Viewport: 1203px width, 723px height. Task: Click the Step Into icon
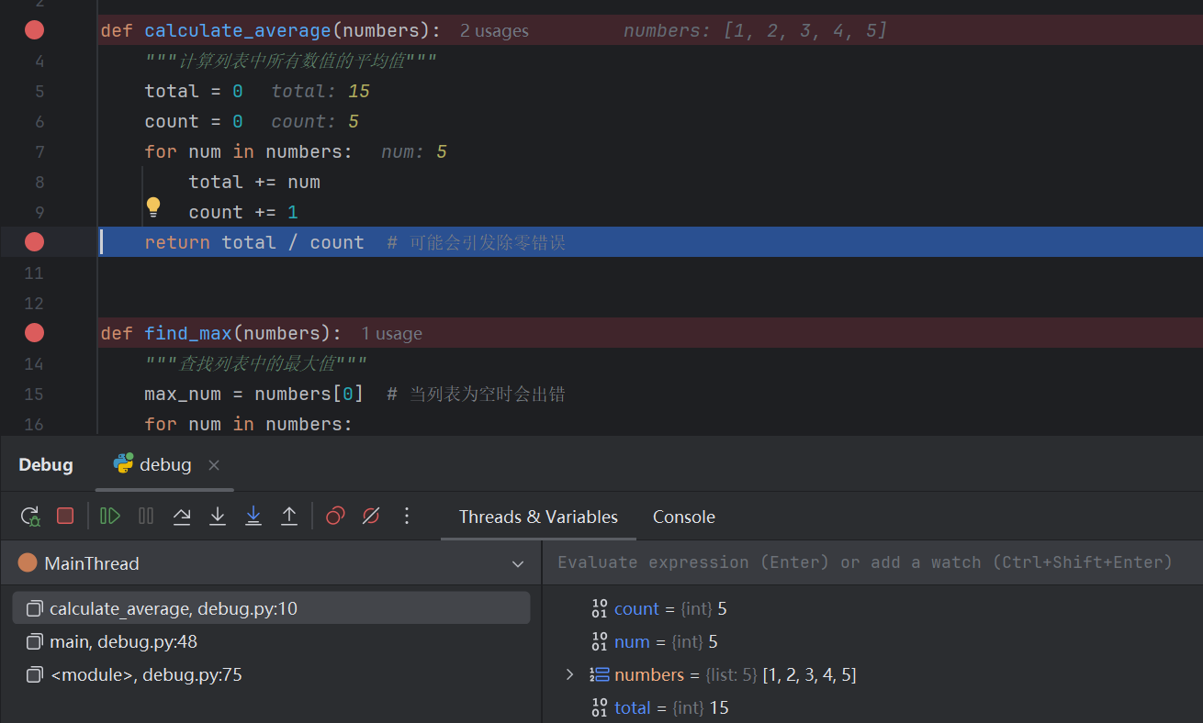coord(217,516)
